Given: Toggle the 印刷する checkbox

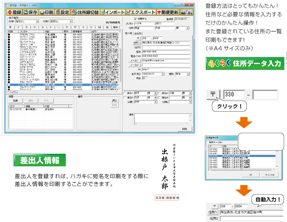Looking at the screenshot, I should [x=136, y=19].
